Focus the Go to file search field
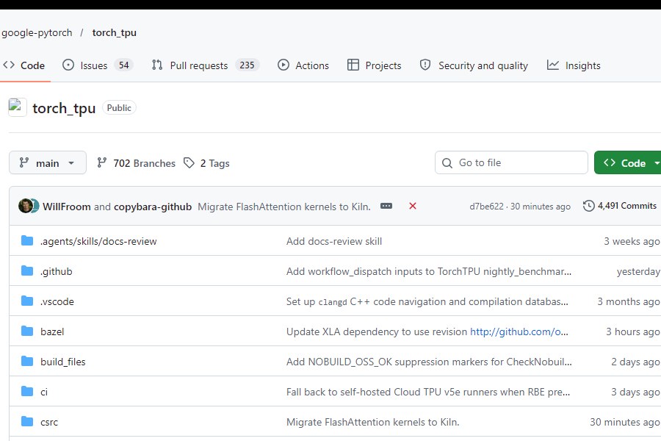This screenshot has width=661, height=441. (511, 162)
